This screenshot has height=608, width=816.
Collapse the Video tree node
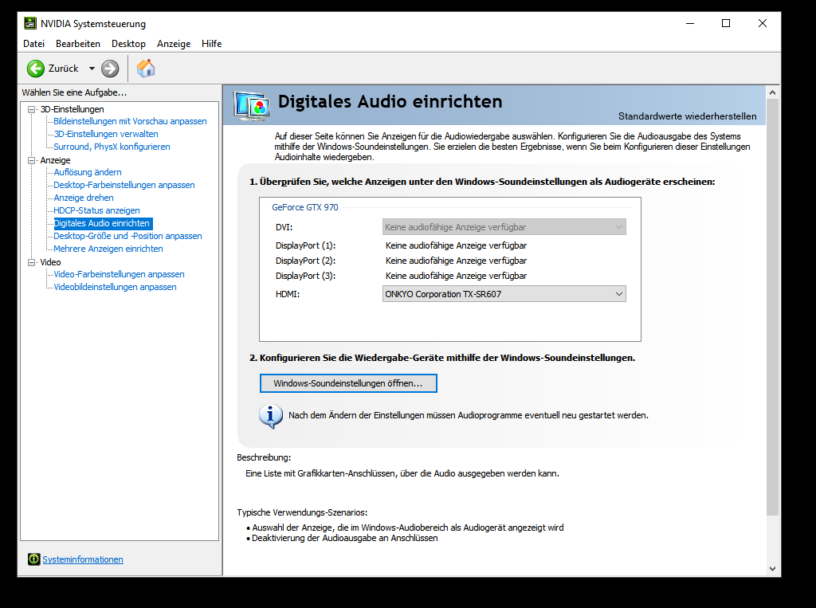click(x=32, y=262)
